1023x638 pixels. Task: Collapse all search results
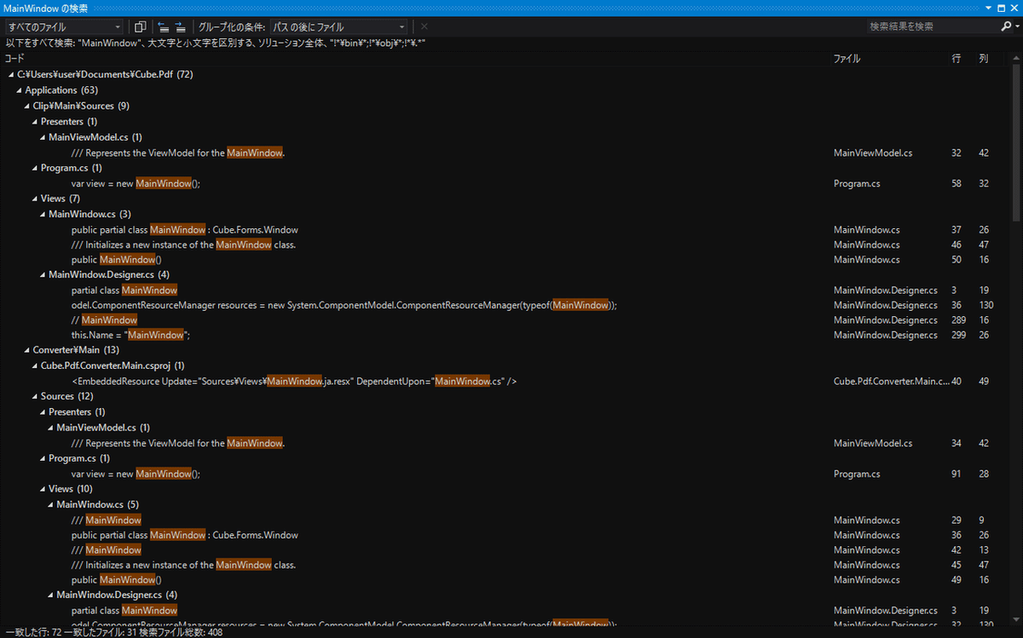coord(164,26)
